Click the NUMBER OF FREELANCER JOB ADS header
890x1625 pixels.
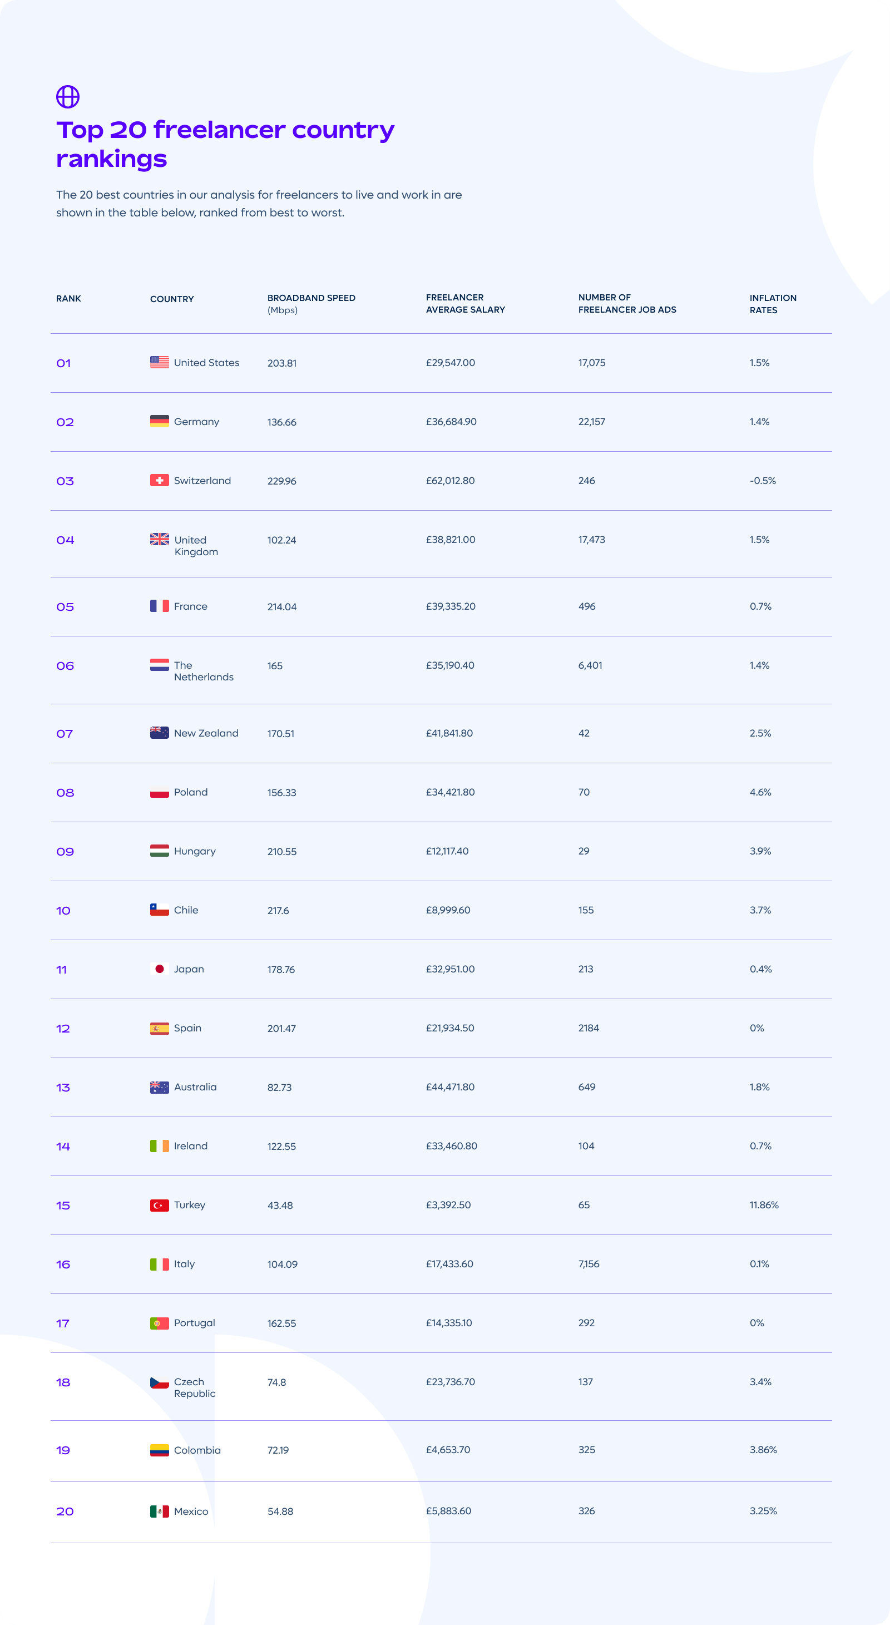pos(627,303)
